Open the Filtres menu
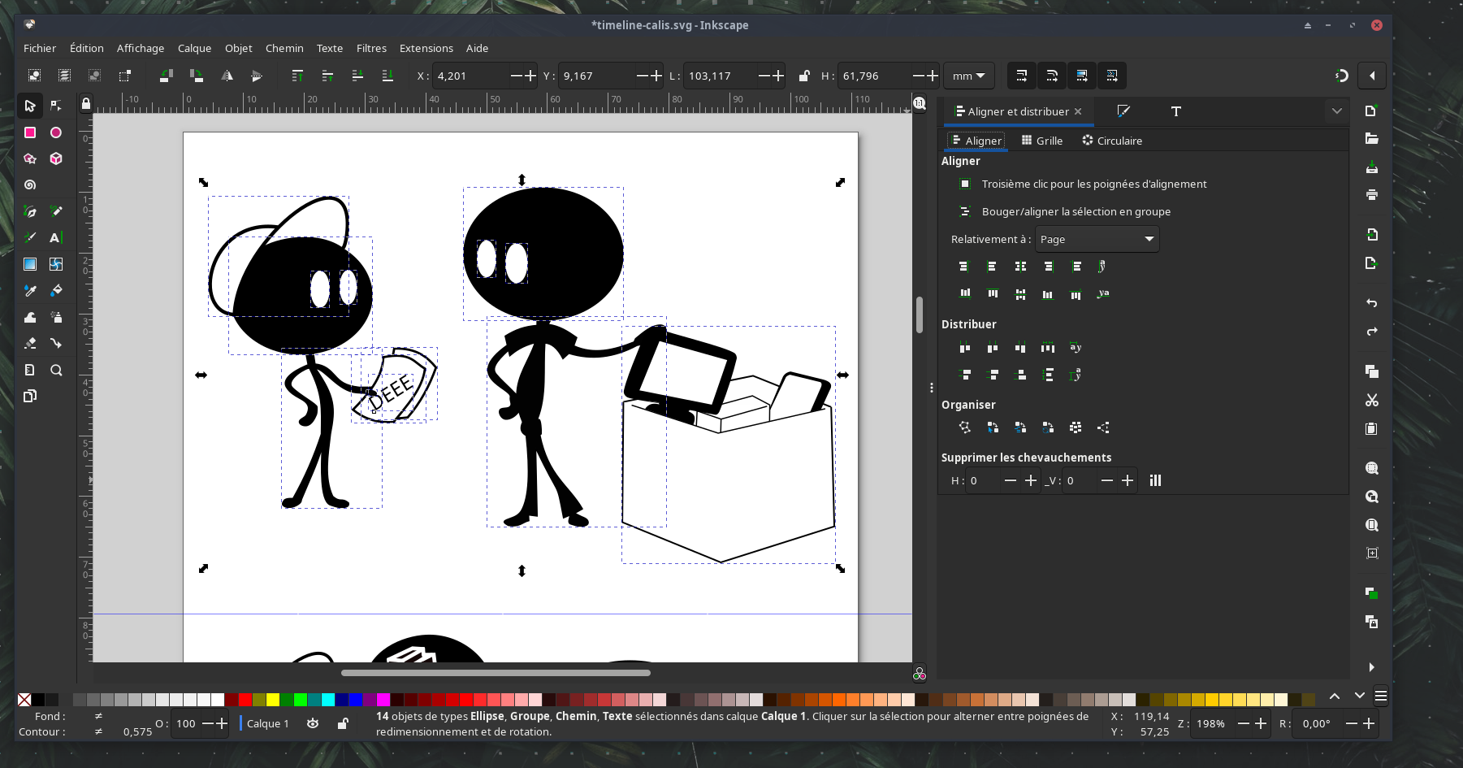 (371, 48)
